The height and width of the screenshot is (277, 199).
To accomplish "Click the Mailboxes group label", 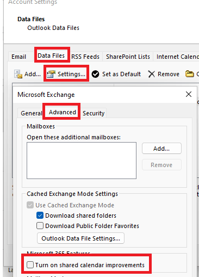I will click(x=41, y=126).
